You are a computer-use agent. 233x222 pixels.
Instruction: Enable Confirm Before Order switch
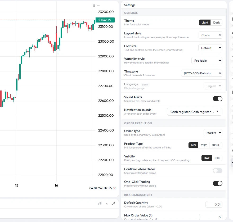click(218, 171)
